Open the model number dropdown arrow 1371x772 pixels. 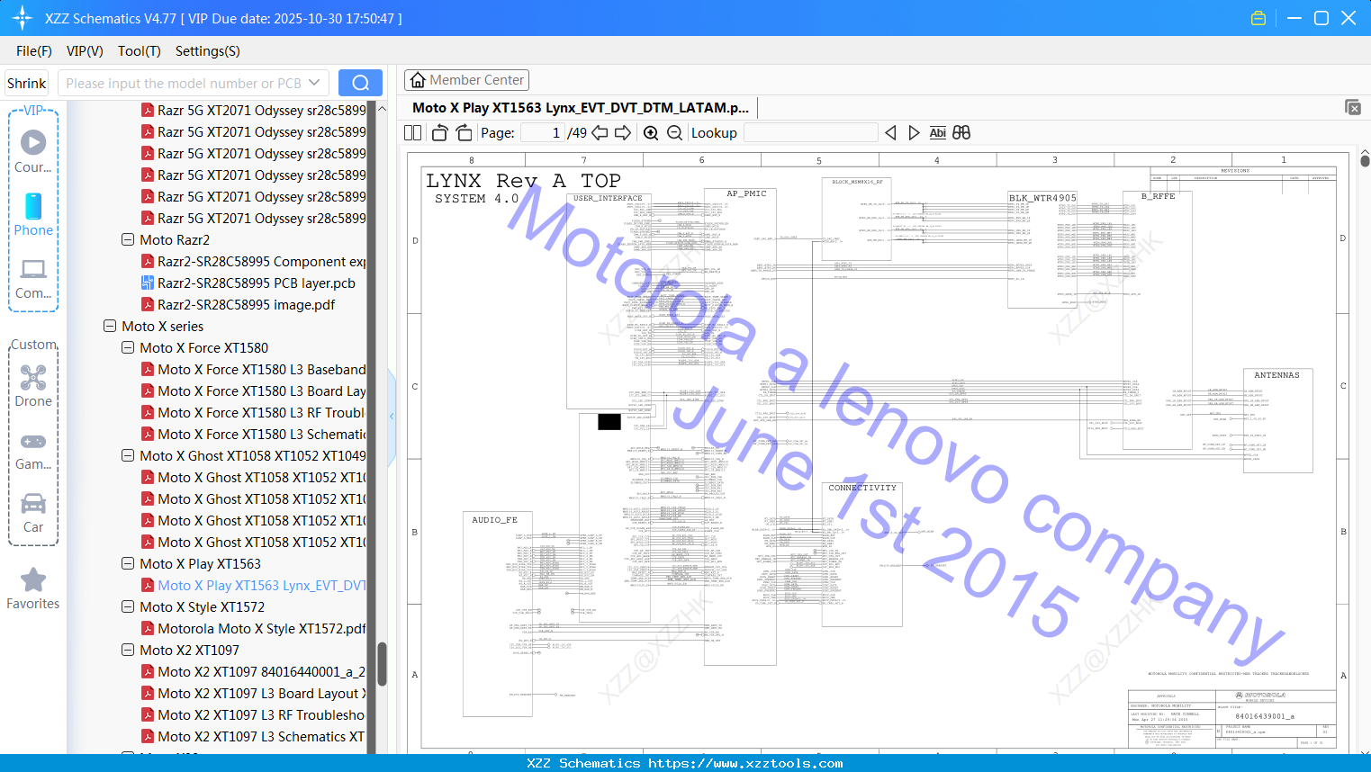tap(314, 83)
